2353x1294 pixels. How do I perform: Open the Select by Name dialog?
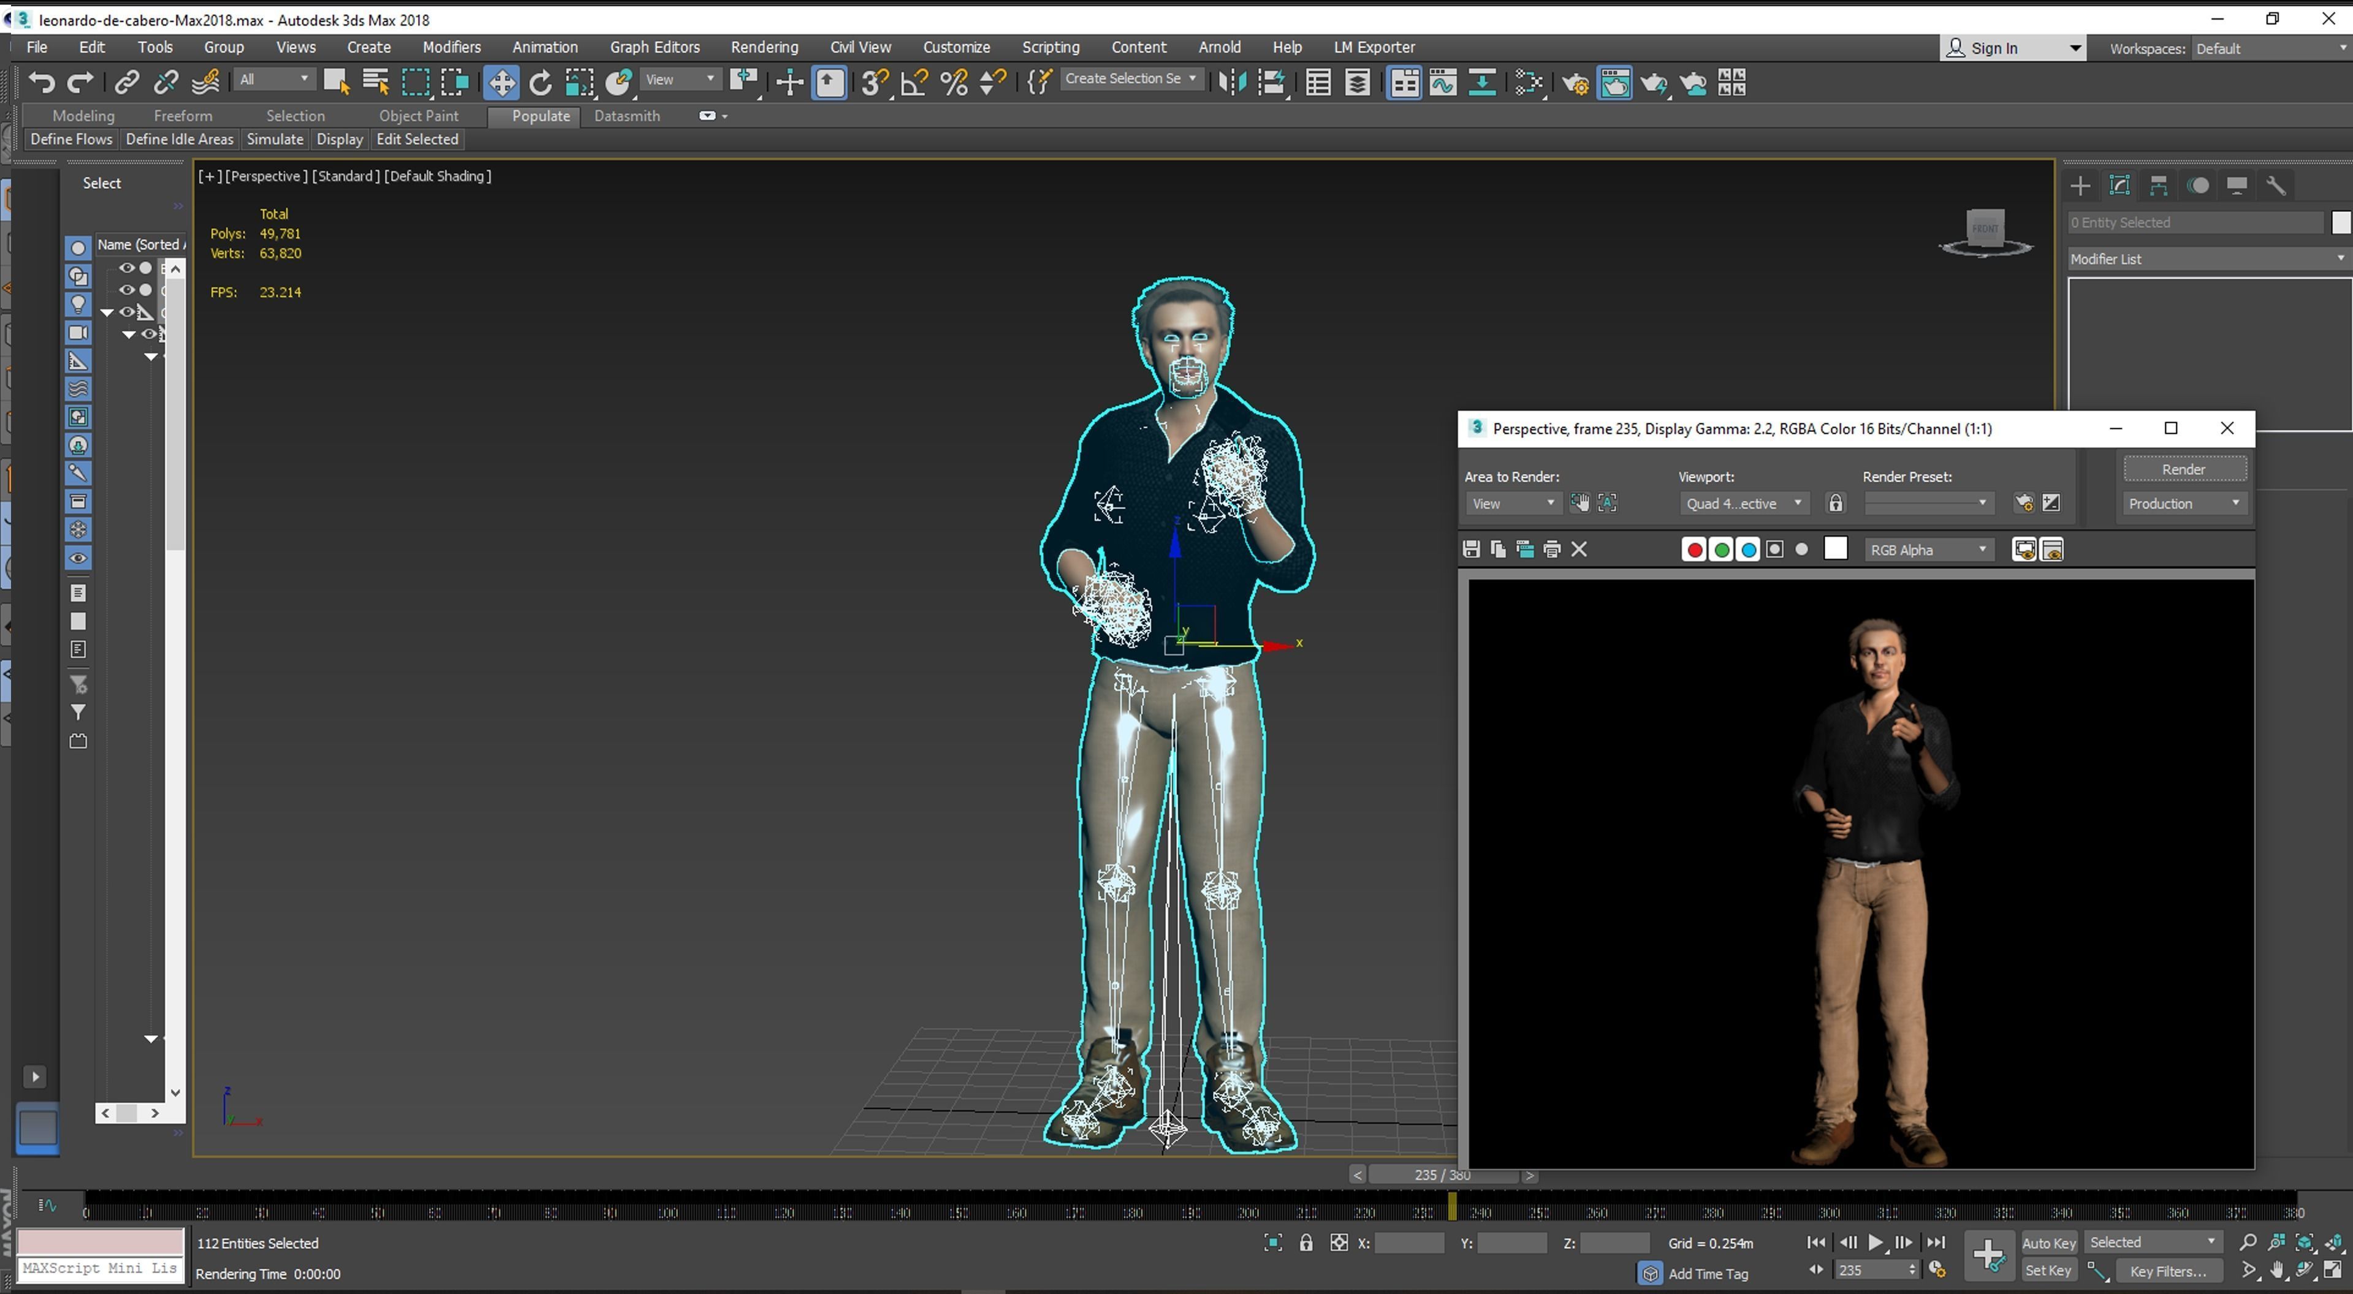point(376,82)
